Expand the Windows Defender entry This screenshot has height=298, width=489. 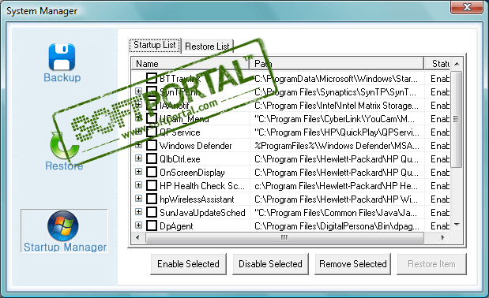coord(138,145)
